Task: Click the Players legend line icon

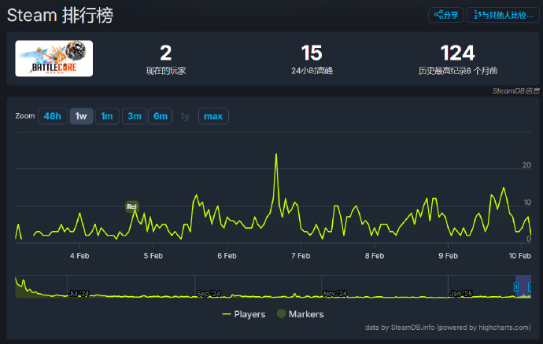Action: (x=227, y=314)
